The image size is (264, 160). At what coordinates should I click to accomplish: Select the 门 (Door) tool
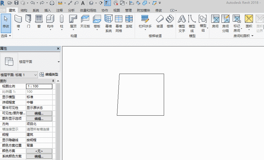point(29,21)
